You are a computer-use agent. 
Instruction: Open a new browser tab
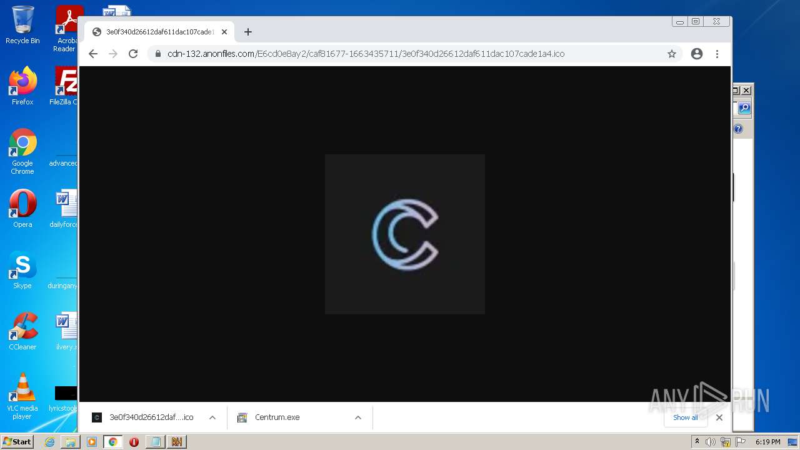248,32
